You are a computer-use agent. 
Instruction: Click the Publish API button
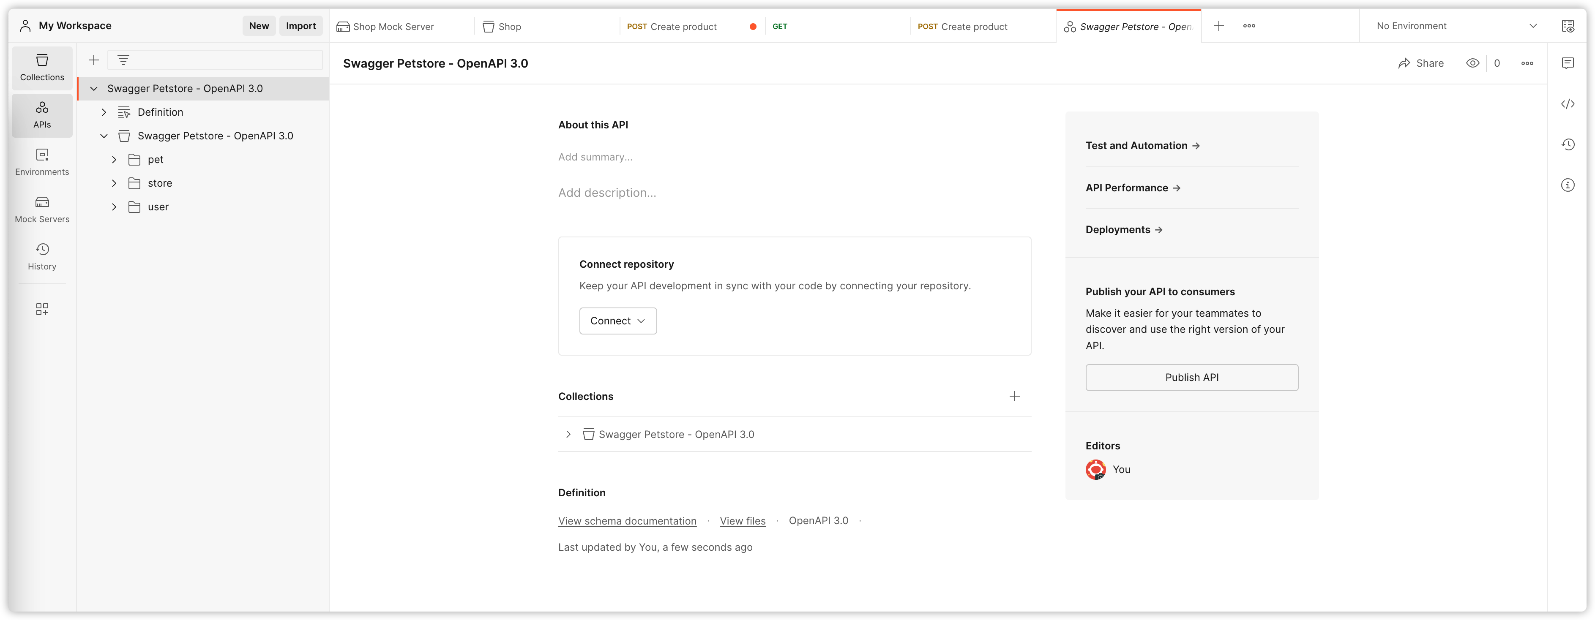[x=1191, y=377]
